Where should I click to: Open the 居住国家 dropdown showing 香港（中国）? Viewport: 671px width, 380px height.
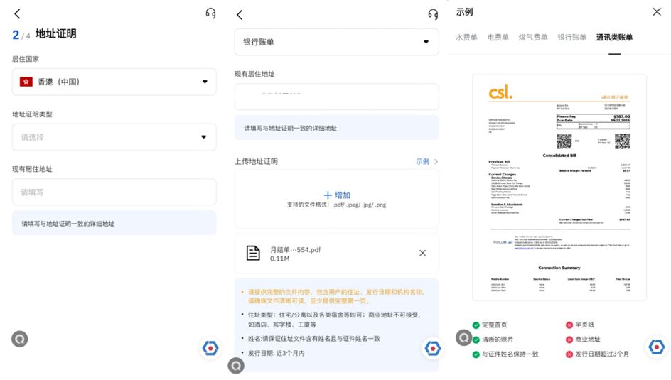click(114, 82)
